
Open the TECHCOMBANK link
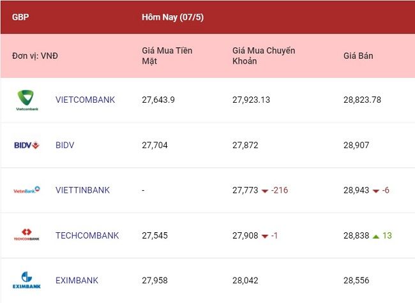click(x=87, y=235)
